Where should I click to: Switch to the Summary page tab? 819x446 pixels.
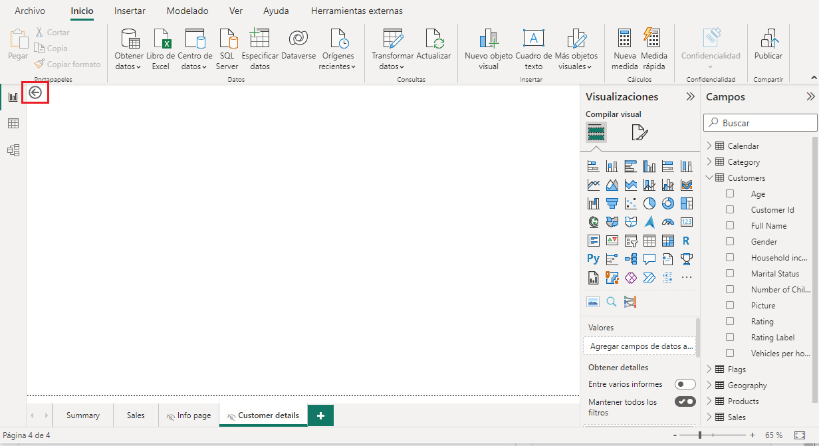(83, 415)
